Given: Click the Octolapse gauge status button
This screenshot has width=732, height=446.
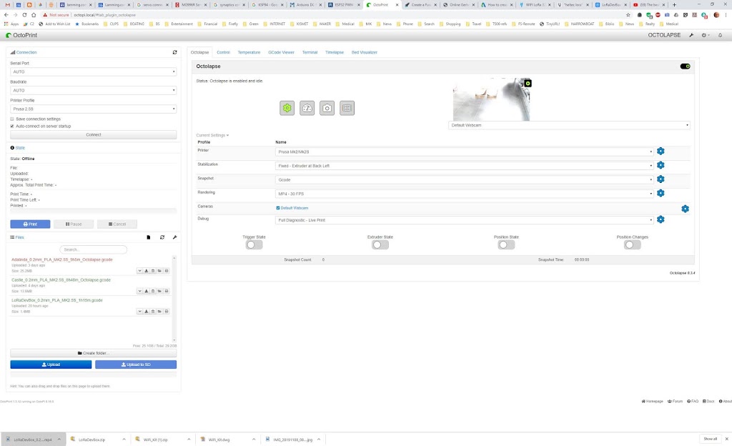Looking at the screenshot, I should click(x=307, y=108).
